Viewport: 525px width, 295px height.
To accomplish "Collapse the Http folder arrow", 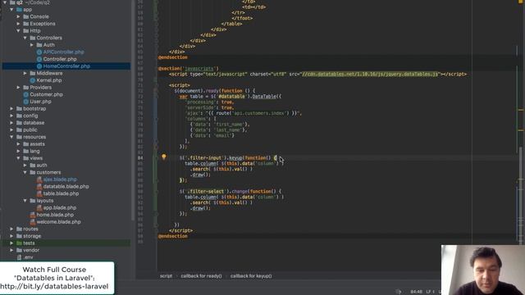I will (18, 30).
